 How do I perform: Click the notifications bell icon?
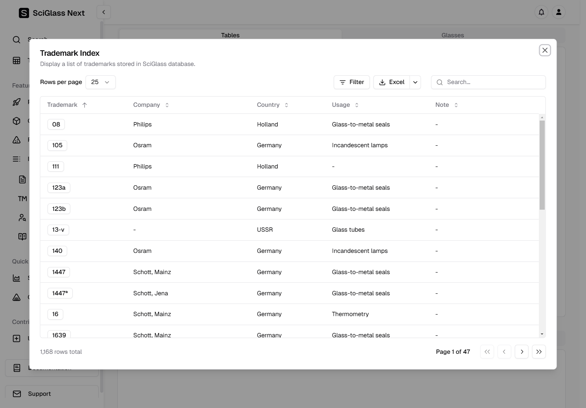(x=541, y=12)
